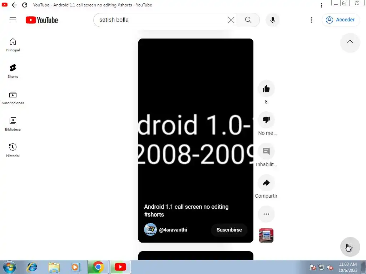Click the like count 8
This screenshot has width=366, height=274.
point(266,102)
